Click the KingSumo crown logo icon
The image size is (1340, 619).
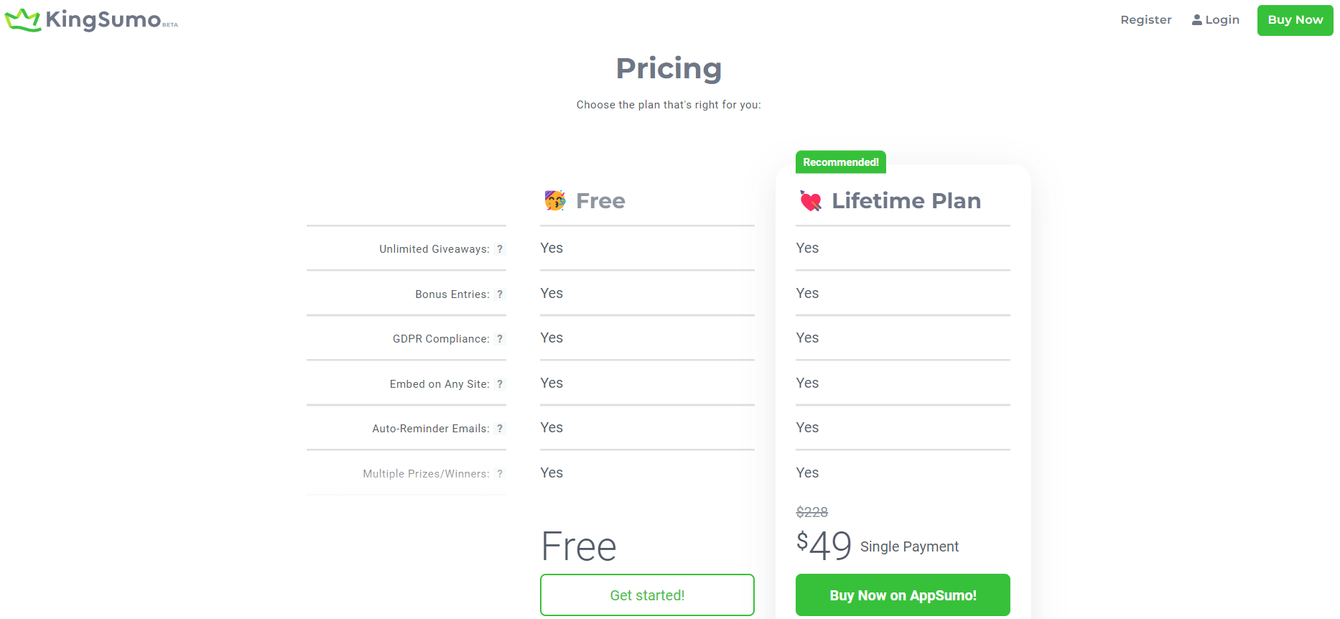(x=22, y=20)
